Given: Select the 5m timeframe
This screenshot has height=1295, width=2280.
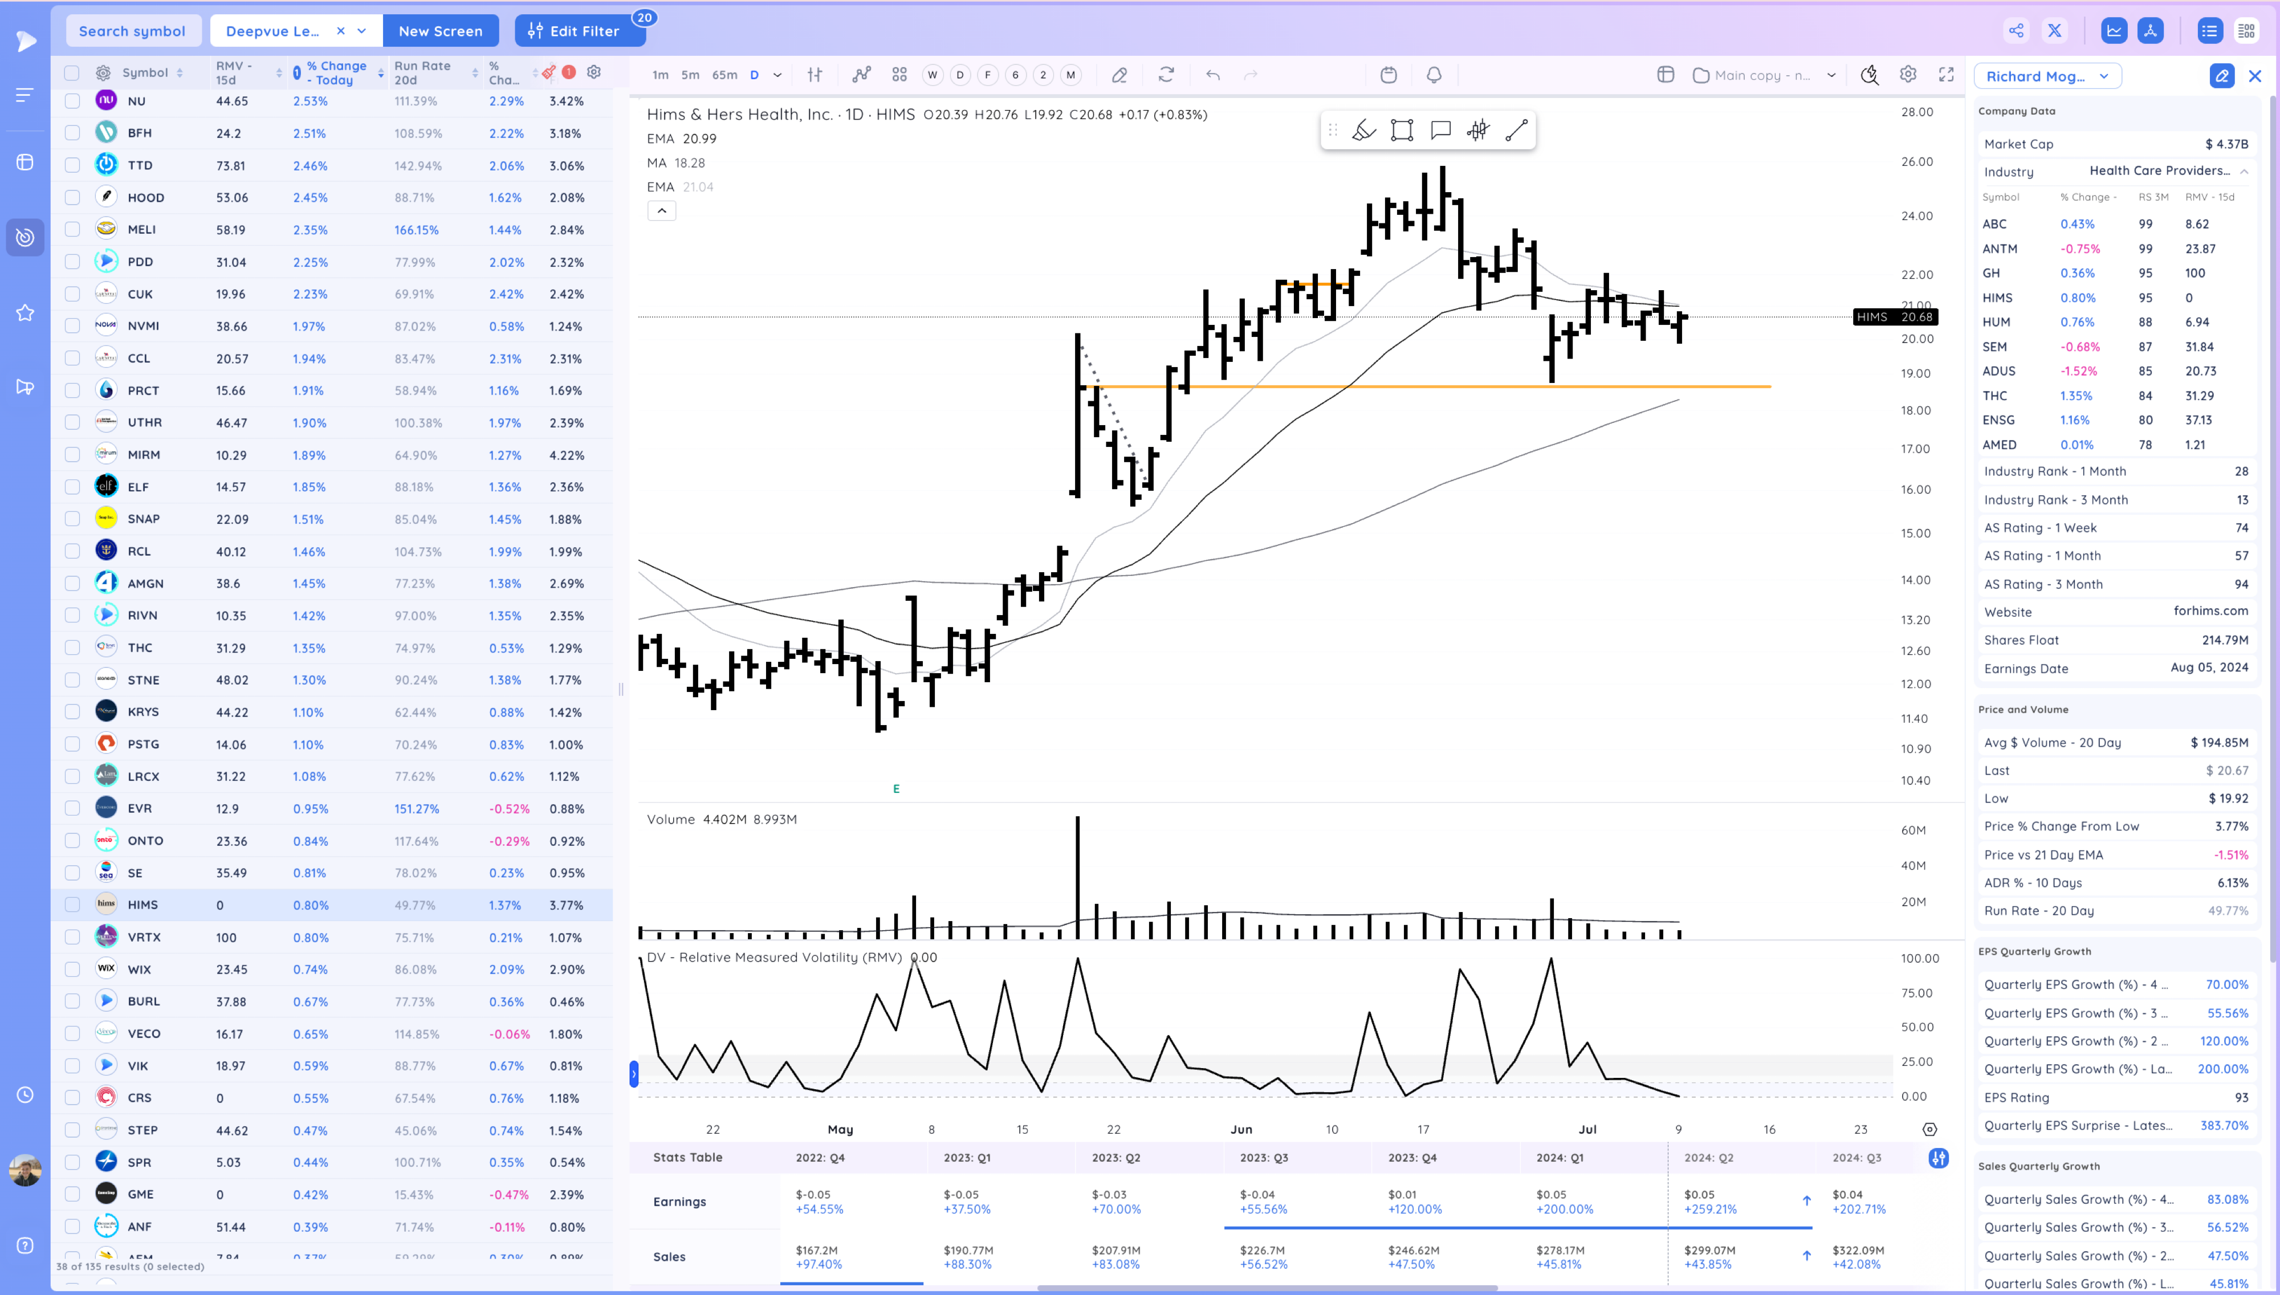Looking at the screenshot, I should pyautogui.click(x=690, y=75).
